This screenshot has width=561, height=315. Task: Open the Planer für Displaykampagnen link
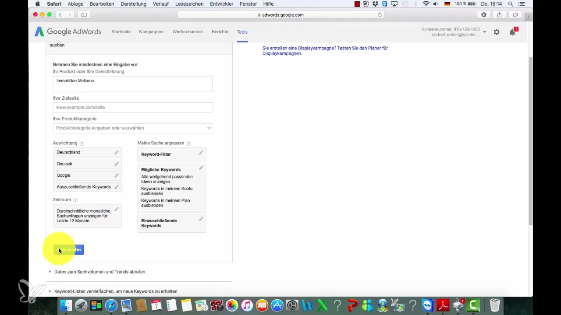pyautogui.click(x=325, y=51)
